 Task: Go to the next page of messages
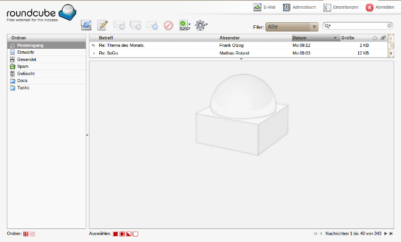tap(386, 233)
